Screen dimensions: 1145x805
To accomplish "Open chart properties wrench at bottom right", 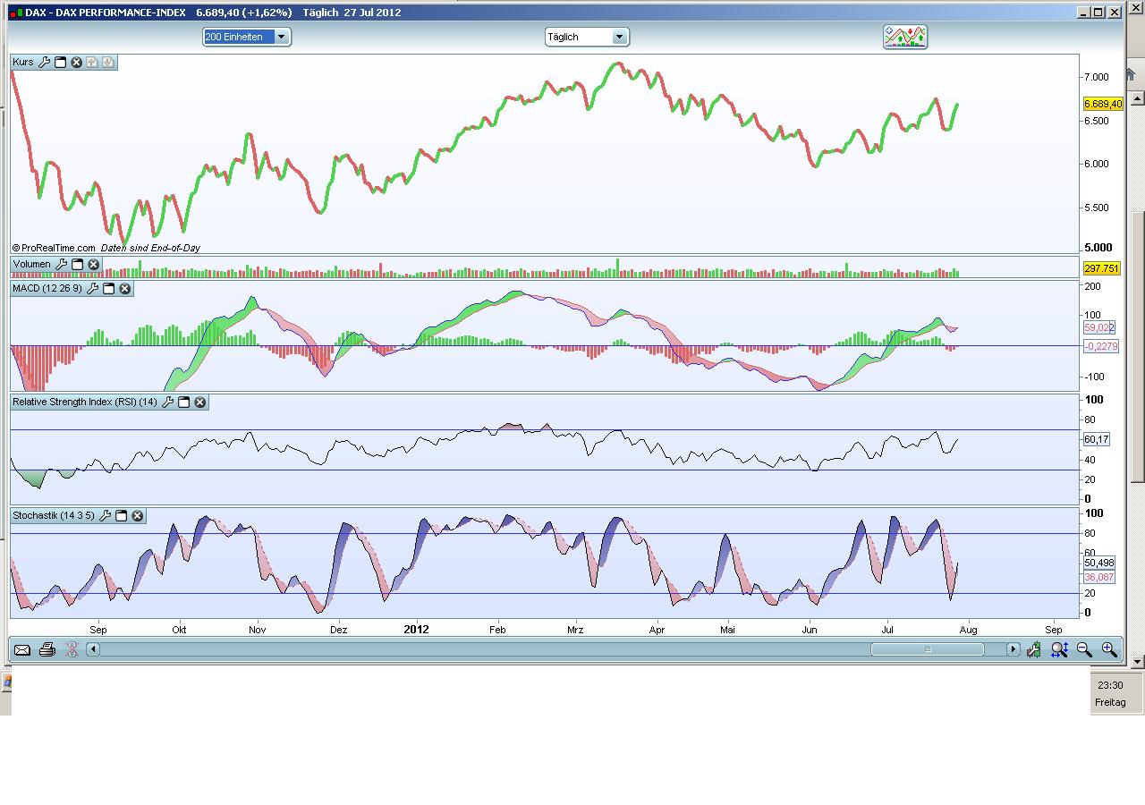I will point(1034,650).
